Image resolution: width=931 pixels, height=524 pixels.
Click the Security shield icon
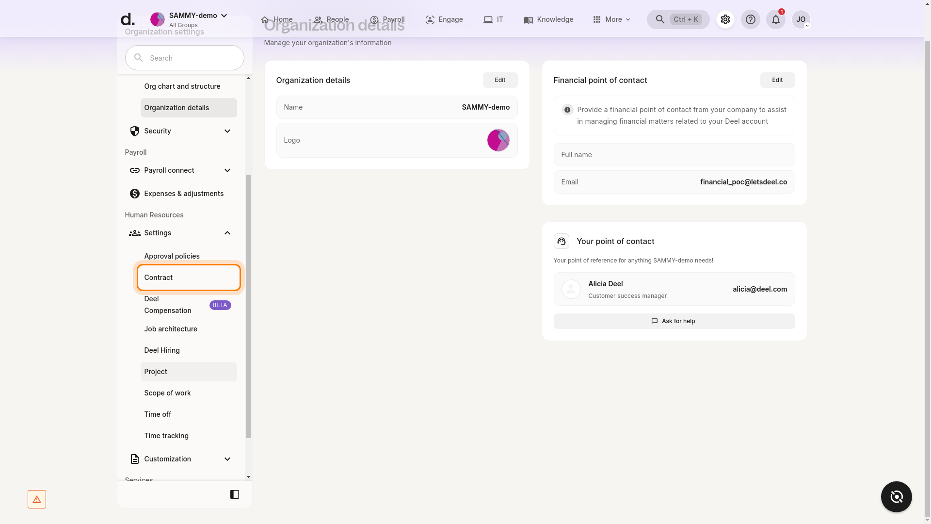[x=134, y=131]
